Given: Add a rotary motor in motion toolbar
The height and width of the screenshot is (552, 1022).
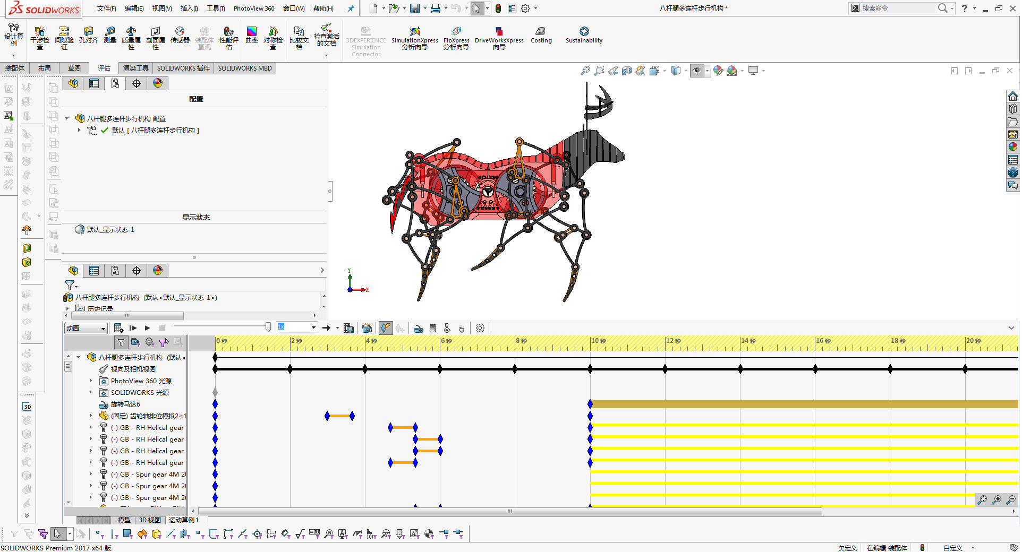Looking at the screenshot, I should 419,328.
